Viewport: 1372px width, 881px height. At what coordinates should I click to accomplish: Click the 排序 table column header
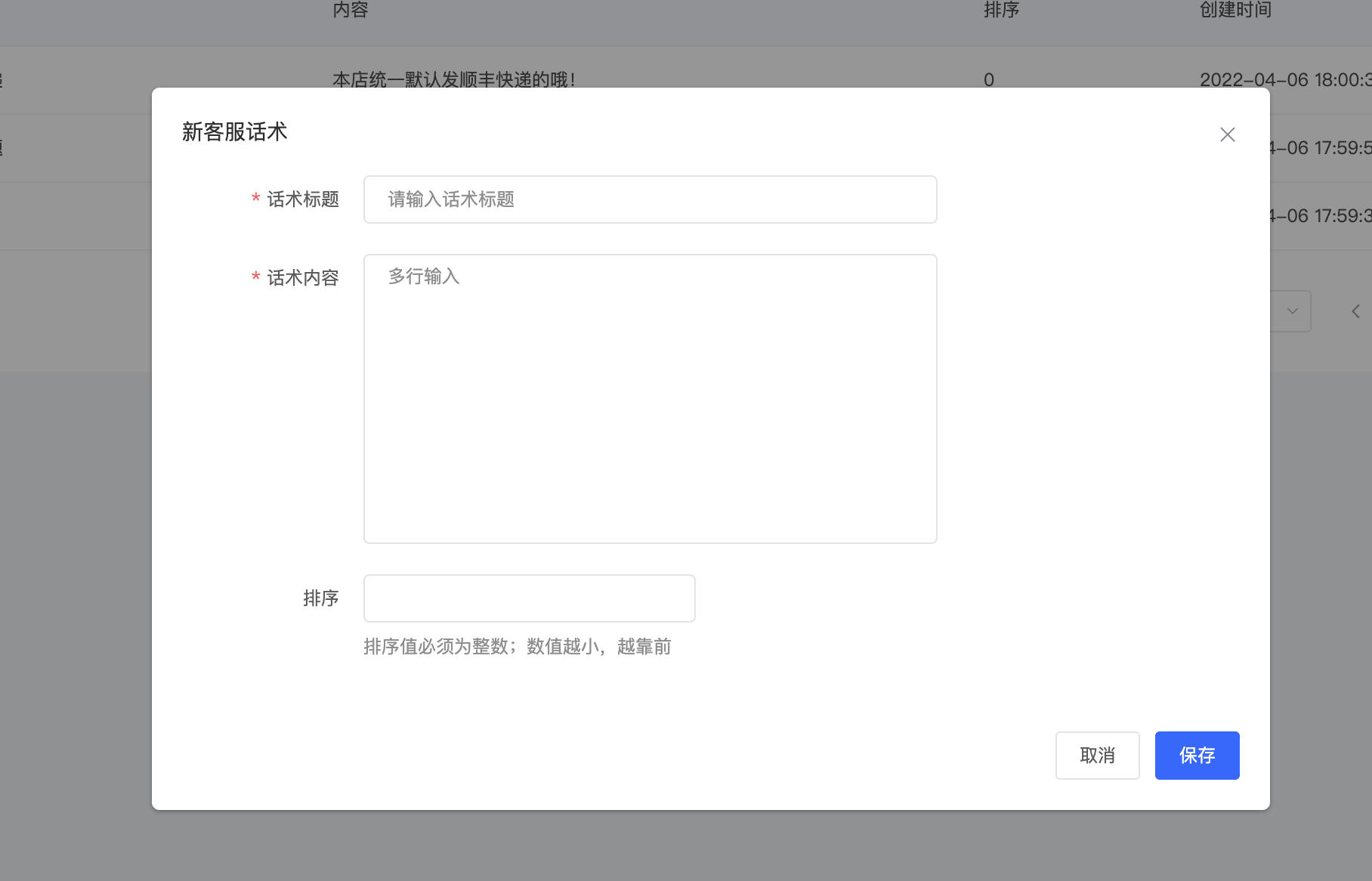coord(1001,10)
